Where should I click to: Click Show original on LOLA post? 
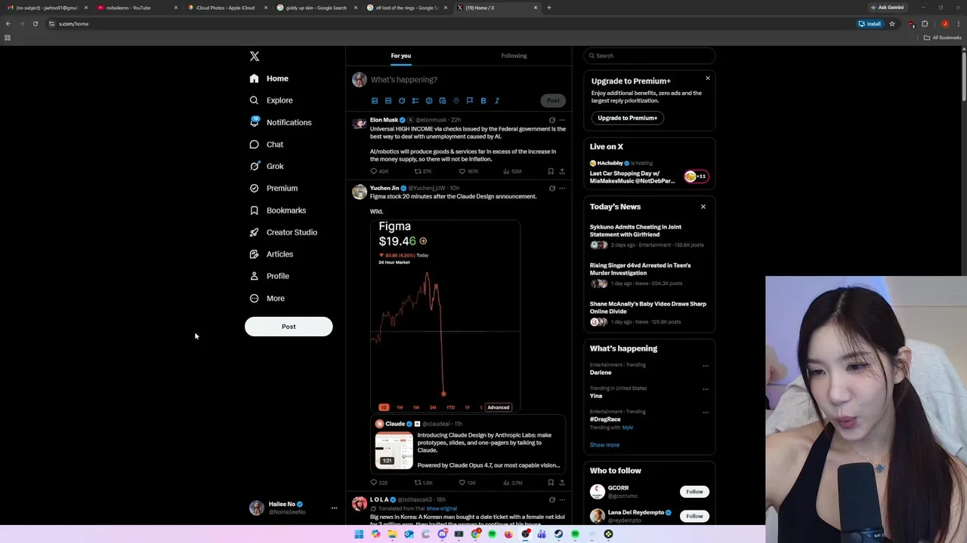441,508
